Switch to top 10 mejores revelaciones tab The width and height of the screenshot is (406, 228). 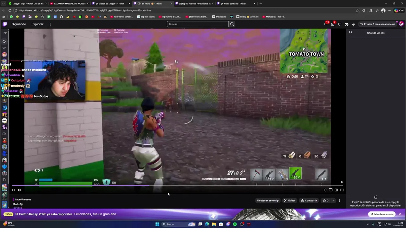[x=194, y=3]
